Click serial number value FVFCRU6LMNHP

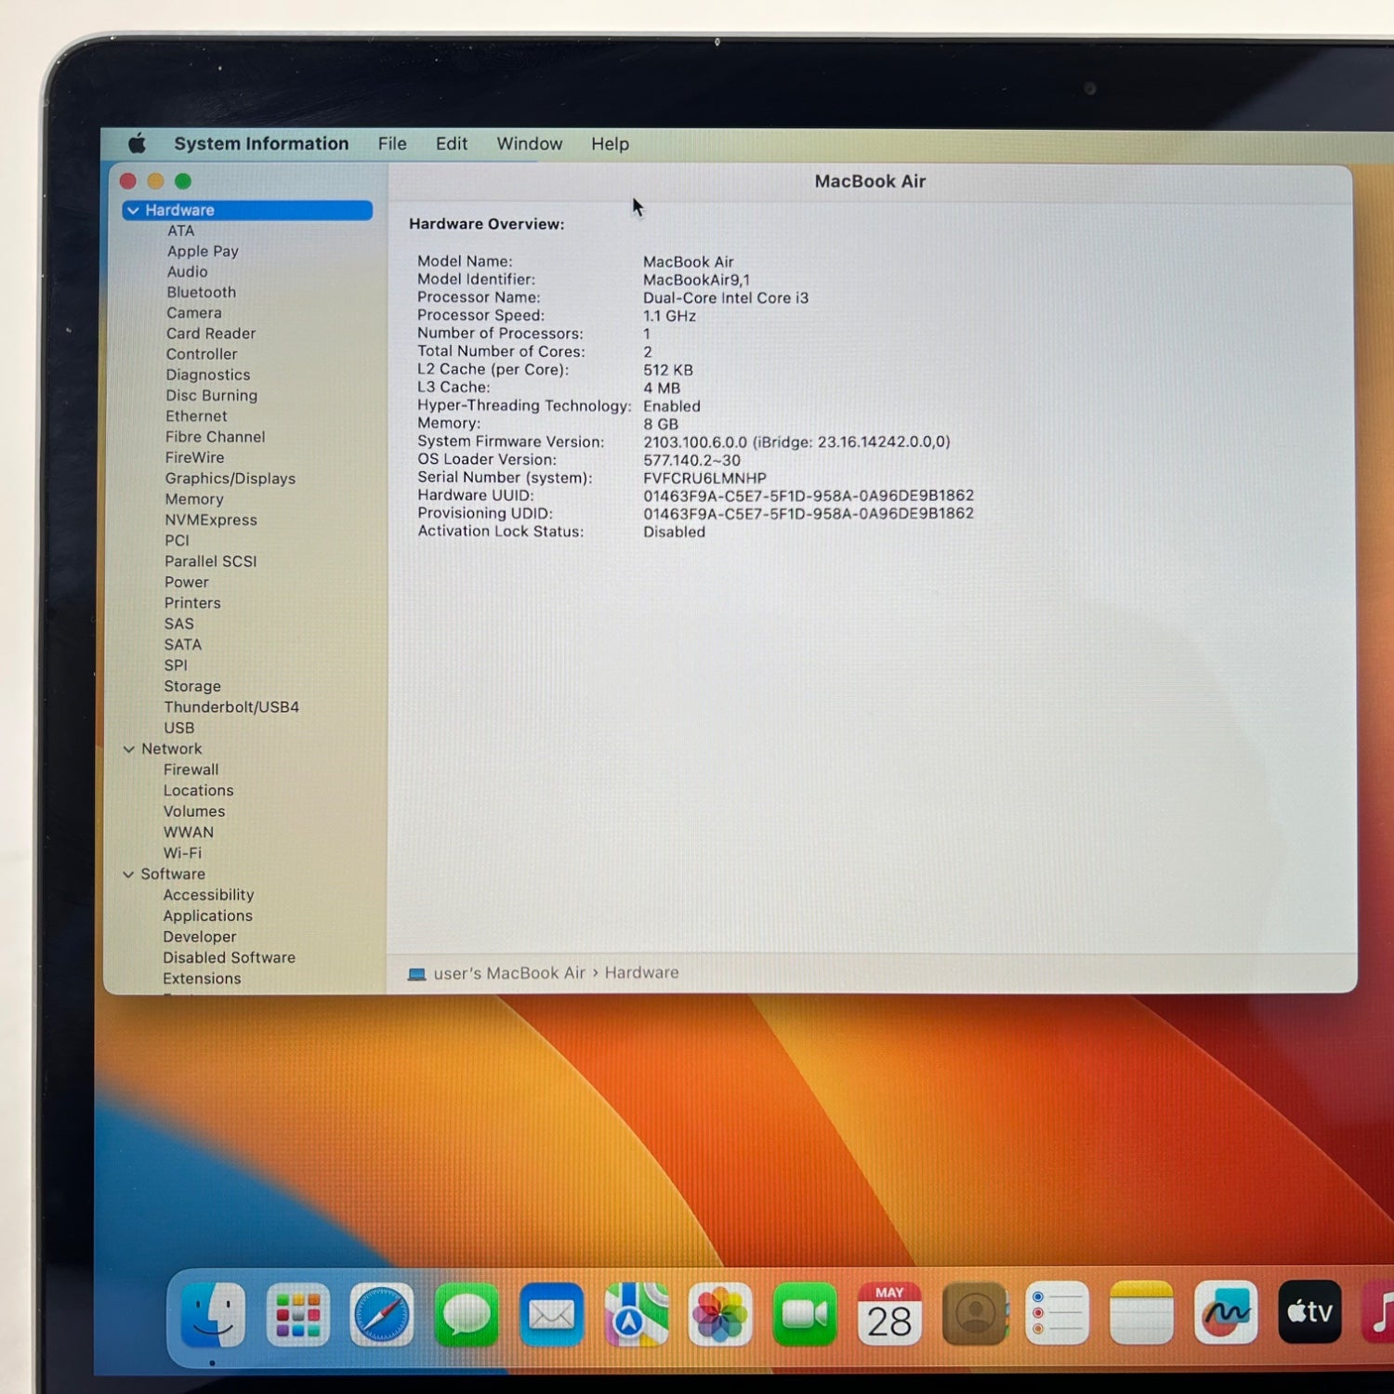tap(704, 479)
